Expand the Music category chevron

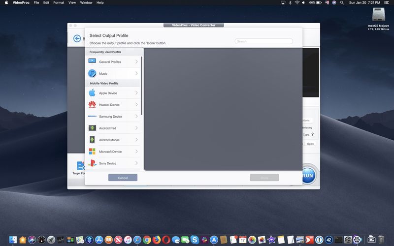[136, 73]
